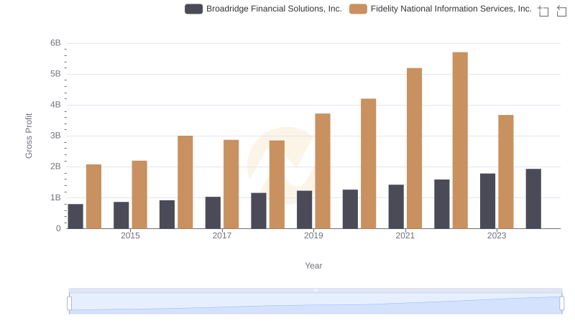Click the Fidelity bar for 2016
This screenshot has height=331, width=575.
click(185, 182)
